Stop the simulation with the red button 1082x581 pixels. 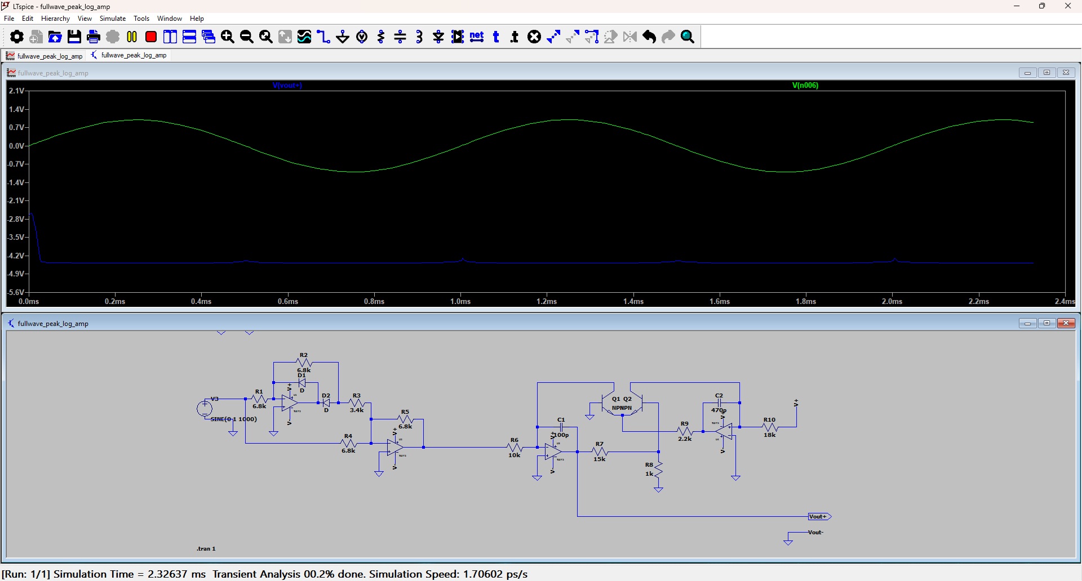click(151, 37)
